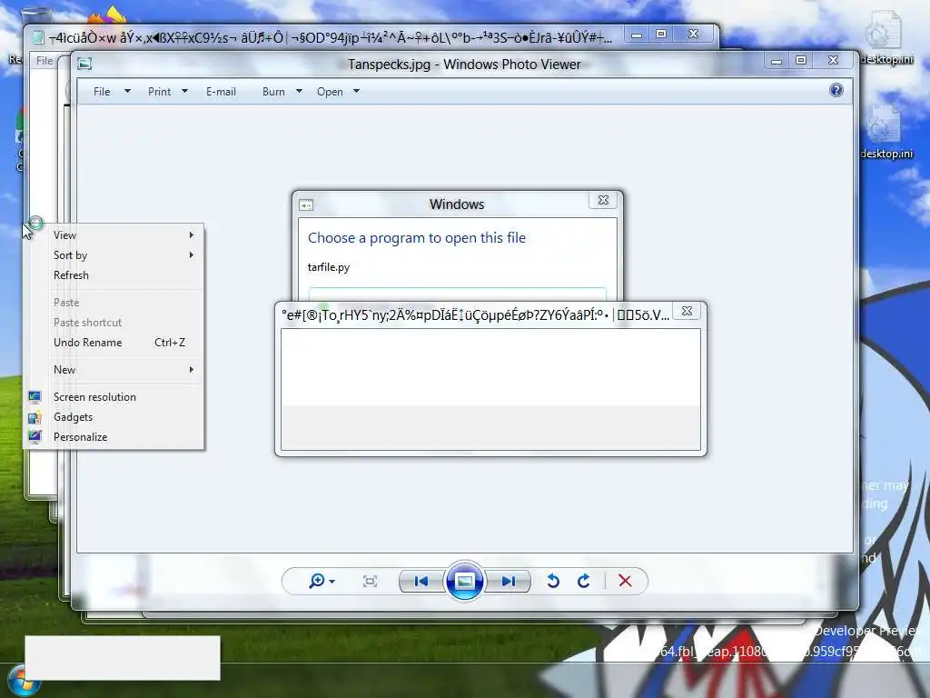930x698 pixels.
Task: Close the garbled-title background window
Action: (x=693, y=34)
